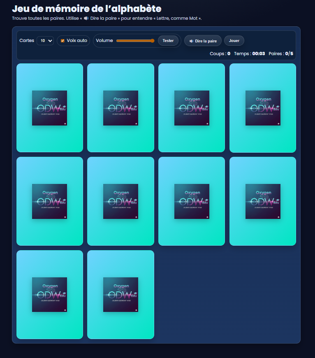Screen dimensions: 315x358
Task: Click the Volume slider handle
Action: point(153,41)
